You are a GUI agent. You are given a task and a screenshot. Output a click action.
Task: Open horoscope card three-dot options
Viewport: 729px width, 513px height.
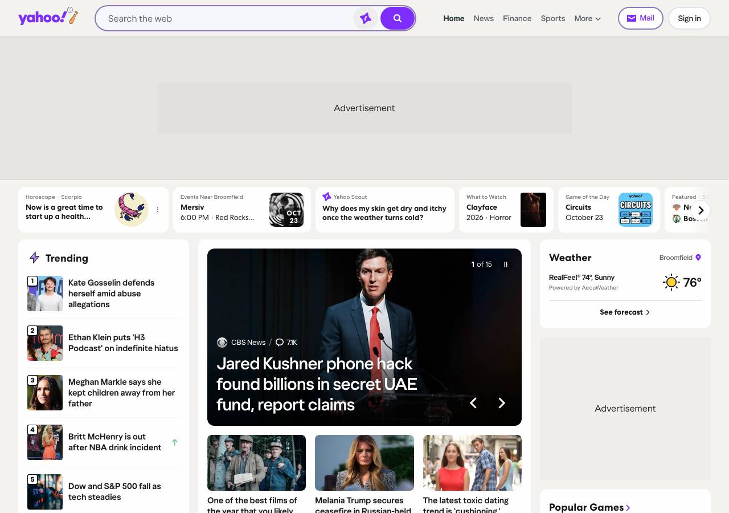tap(158, 210)
